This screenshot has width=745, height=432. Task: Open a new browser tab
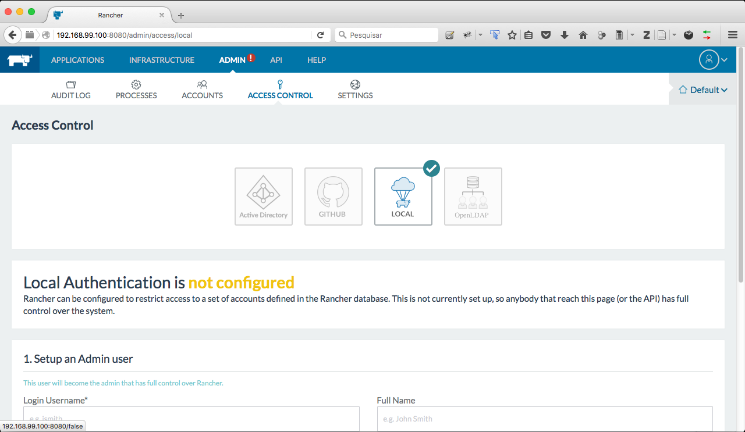(x=181, y=15)
